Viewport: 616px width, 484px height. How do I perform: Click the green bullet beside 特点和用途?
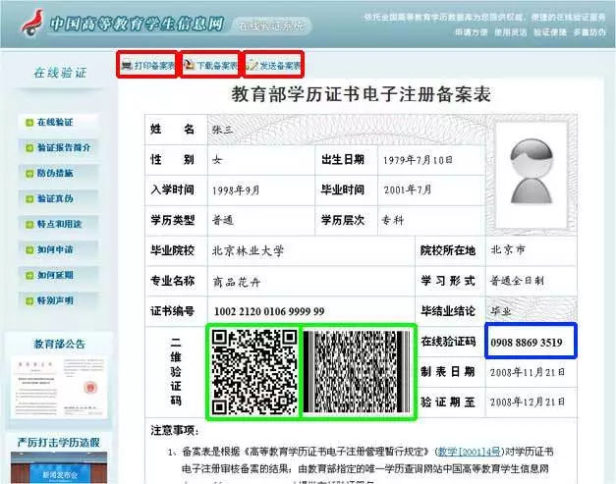tap(29, 225)
